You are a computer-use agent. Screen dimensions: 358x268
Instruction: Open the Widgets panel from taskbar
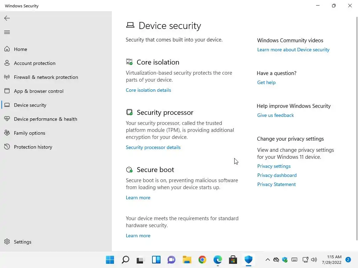click(156, 260)
